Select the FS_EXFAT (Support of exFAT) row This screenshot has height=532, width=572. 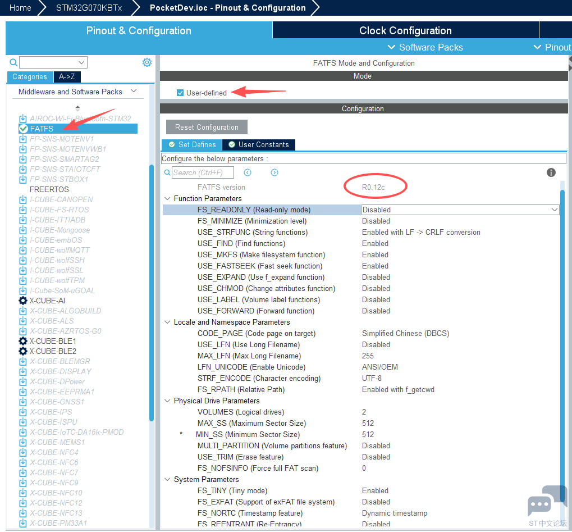click(x=361, y=502)
